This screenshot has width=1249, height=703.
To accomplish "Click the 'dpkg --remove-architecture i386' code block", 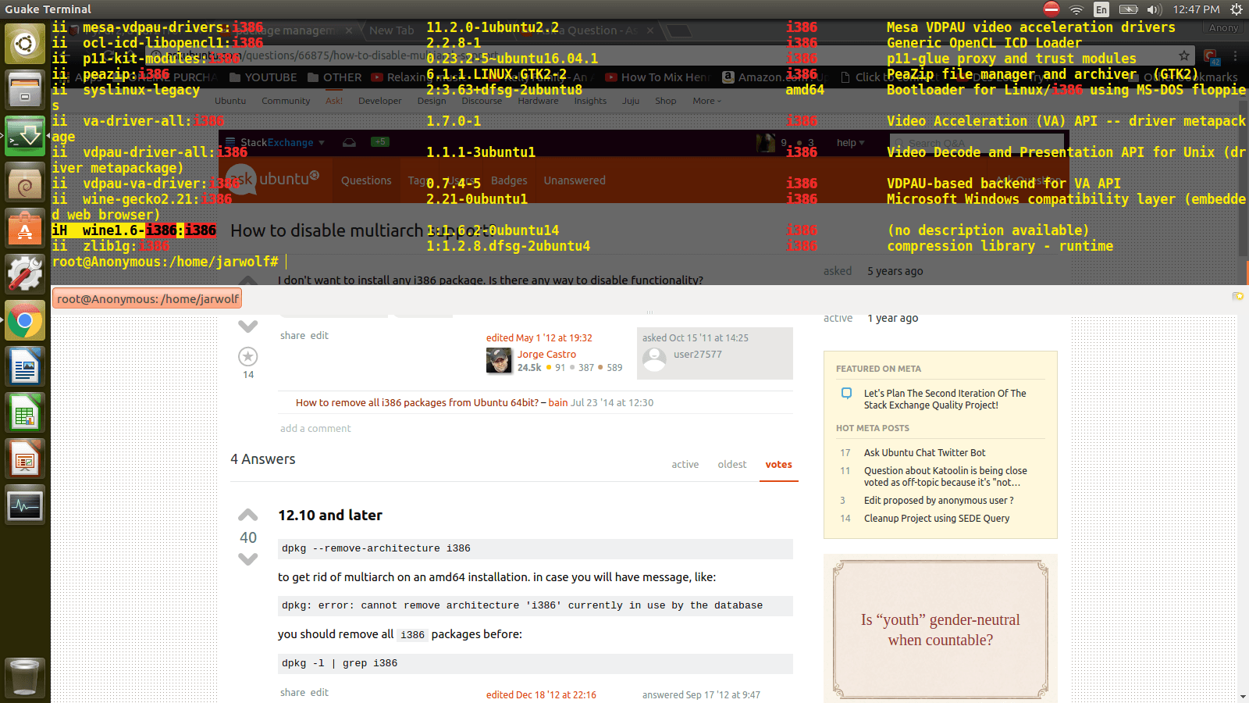I will click(x=536, y=548).
